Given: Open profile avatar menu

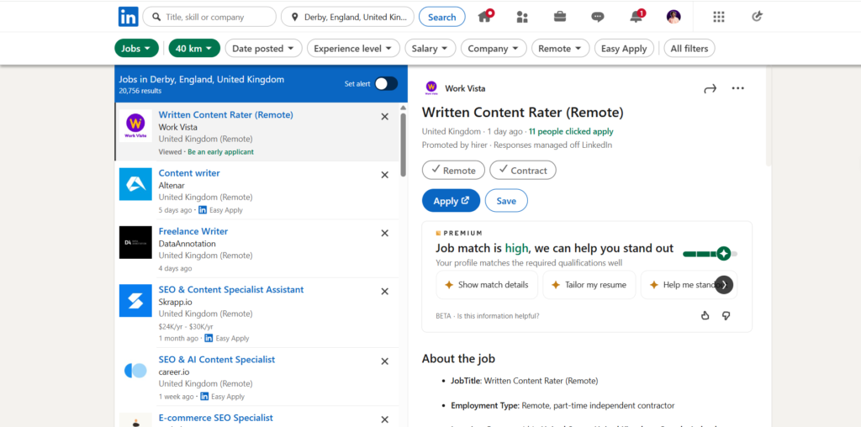Looking at the screenshot, I should pyautogui.click(x=673, y=17).
